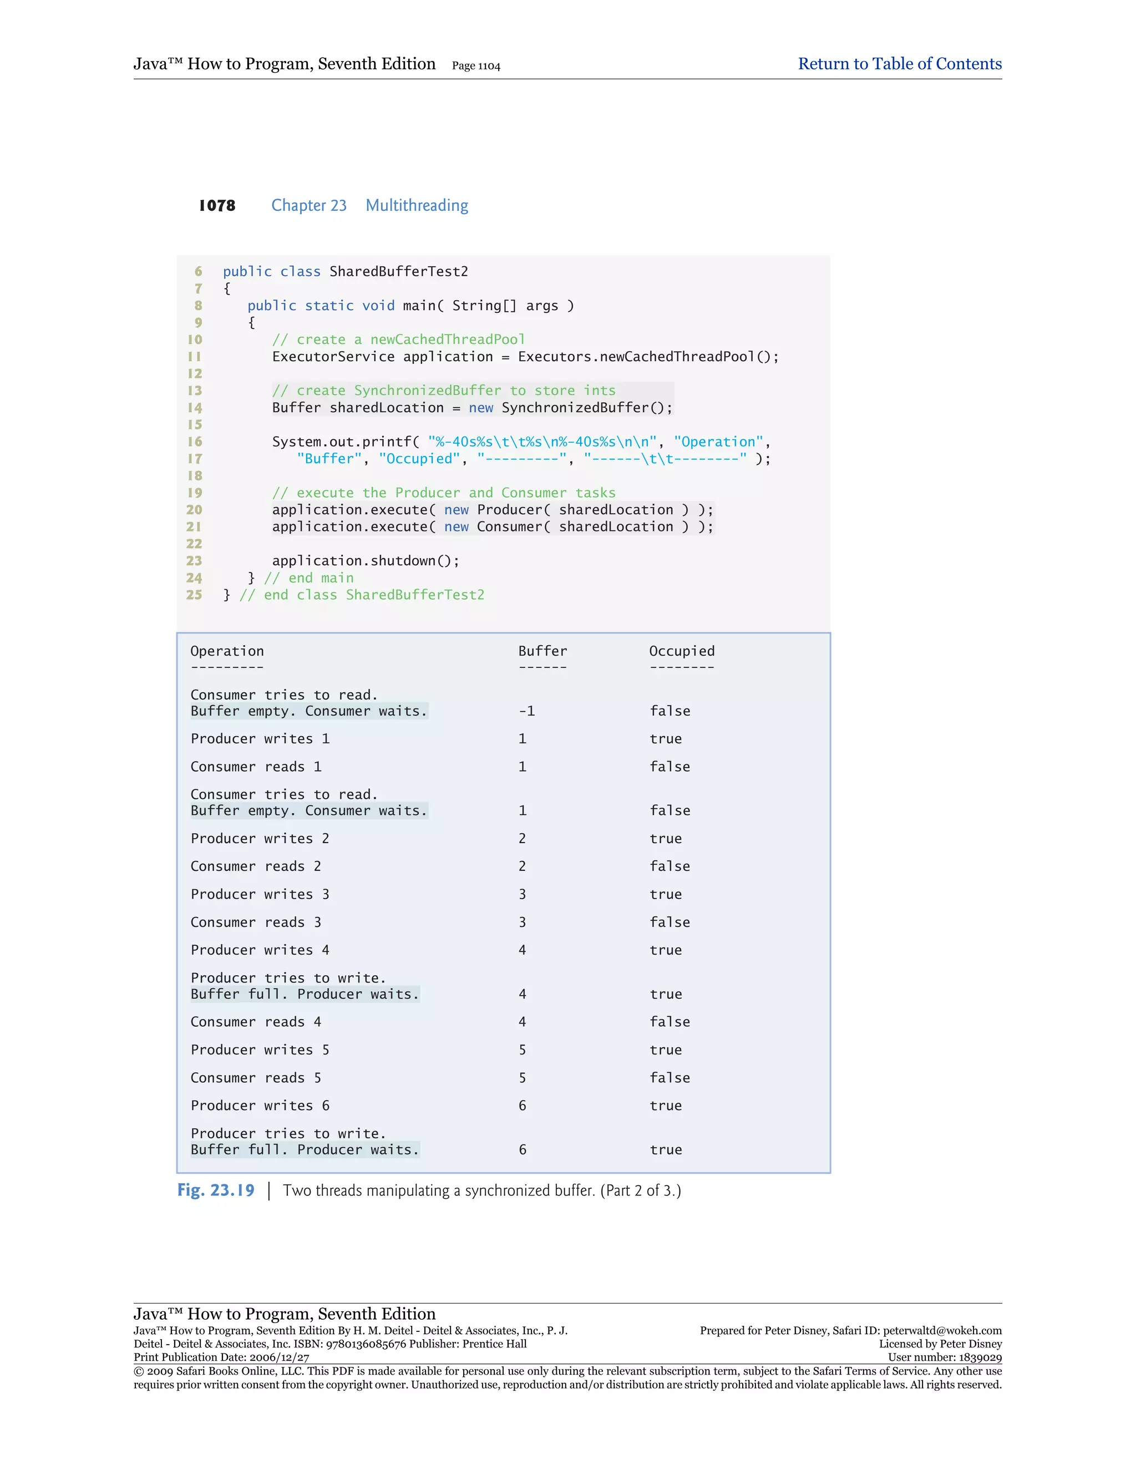Click the Java How to Program footer title

[284, 1313]
